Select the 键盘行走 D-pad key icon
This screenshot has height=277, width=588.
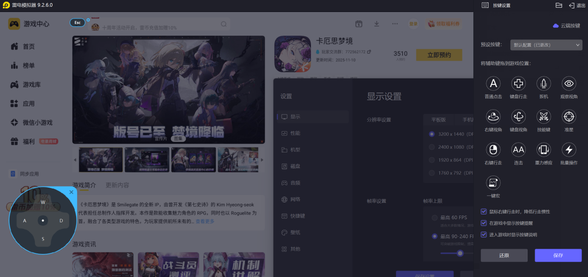[x=518, y=83]
